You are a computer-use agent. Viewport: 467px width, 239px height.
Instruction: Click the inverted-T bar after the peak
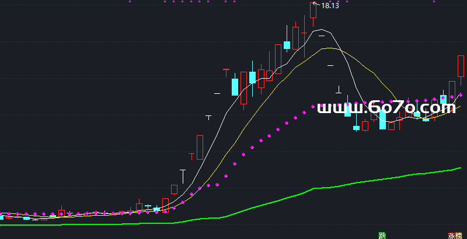tap(338, 90)
